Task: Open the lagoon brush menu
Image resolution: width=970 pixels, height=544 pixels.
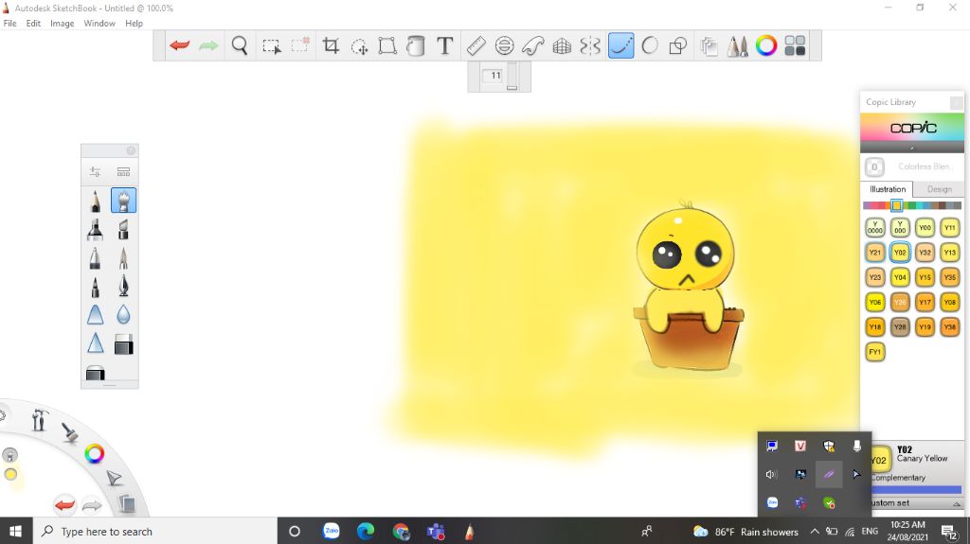Action: coord(70,431)
